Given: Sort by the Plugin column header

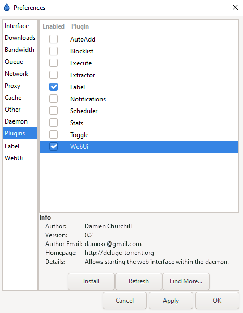Looking at the screenshot, I should pyautogui.click(x=153, y=26).
